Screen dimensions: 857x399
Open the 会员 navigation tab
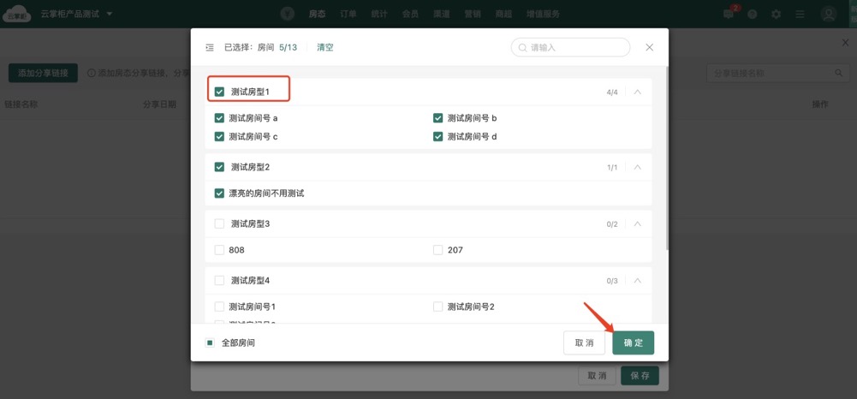[410, 15]
